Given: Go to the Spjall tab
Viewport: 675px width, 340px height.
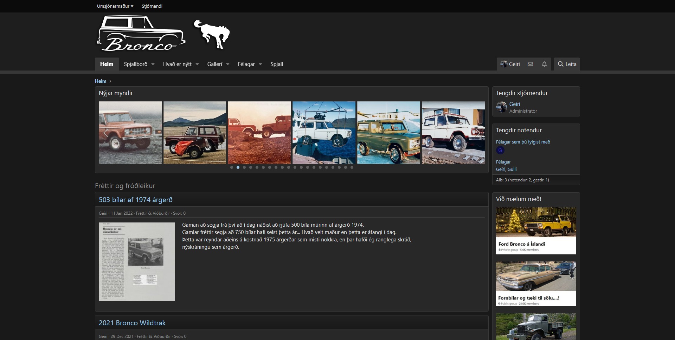Looking at the screenshot, I should click(277, 64).
